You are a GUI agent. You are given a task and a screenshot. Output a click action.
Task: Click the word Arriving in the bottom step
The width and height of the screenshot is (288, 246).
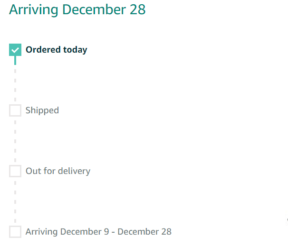pyautogui.click(x=42, y=232)
